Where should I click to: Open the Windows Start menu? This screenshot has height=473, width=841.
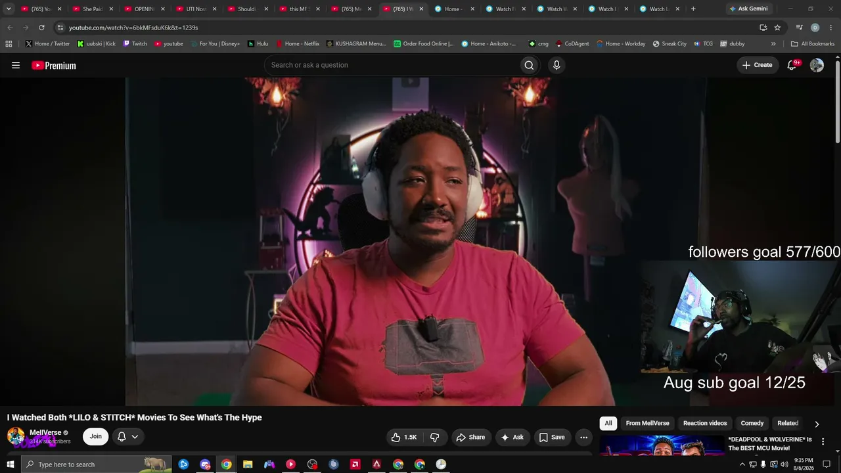[x=10, y=464]
